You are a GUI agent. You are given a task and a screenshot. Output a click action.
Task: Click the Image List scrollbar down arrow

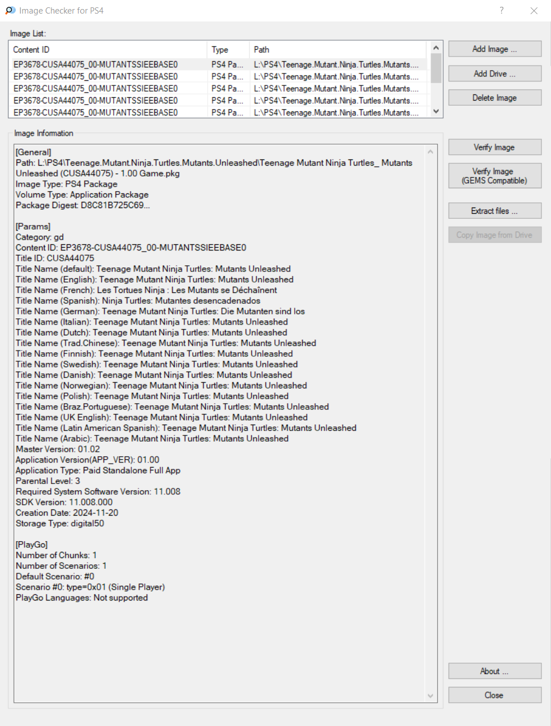pyautogui.click(x=436, y=111)
